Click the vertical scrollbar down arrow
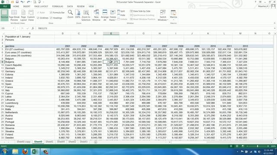277x155 pixels. 275,138
